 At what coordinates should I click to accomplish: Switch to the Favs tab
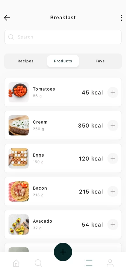tap(100, 61)
